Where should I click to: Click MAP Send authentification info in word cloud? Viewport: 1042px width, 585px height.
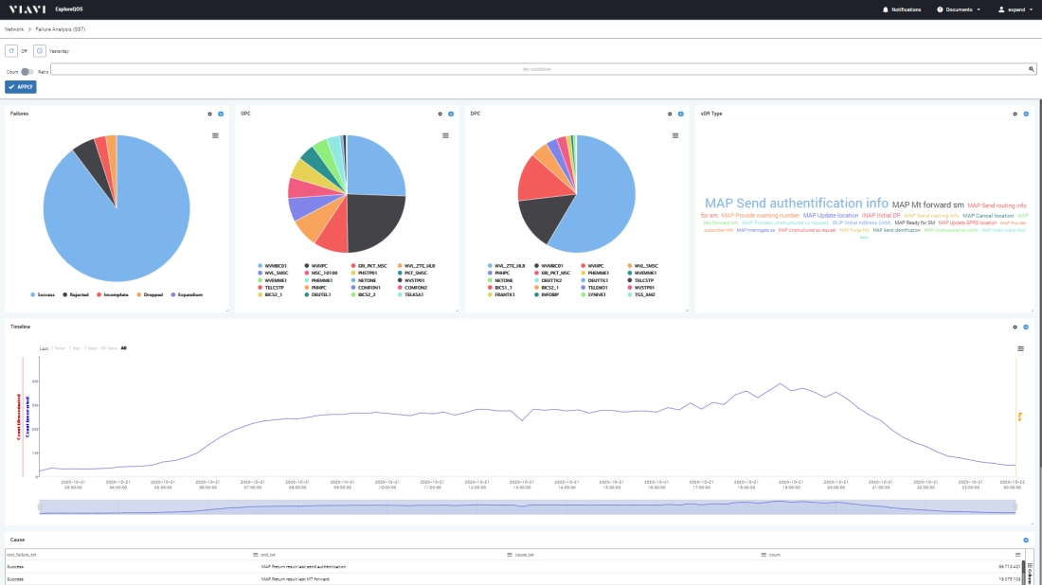pyautogui.click(x=796, y=204)
